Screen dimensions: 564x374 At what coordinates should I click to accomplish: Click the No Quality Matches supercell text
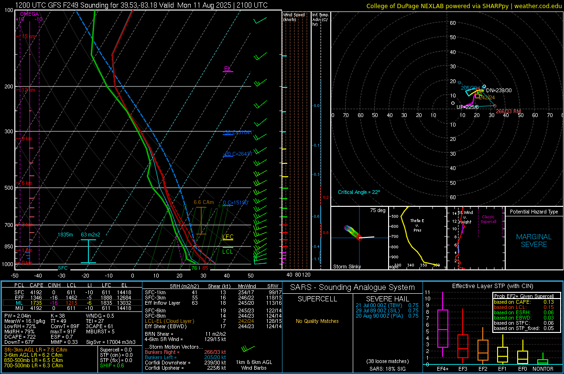tap(317, 321)
